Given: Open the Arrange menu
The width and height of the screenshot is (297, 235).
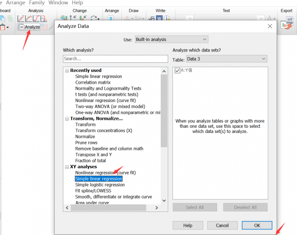Looking at the screenshot, I should click(16, 3).
